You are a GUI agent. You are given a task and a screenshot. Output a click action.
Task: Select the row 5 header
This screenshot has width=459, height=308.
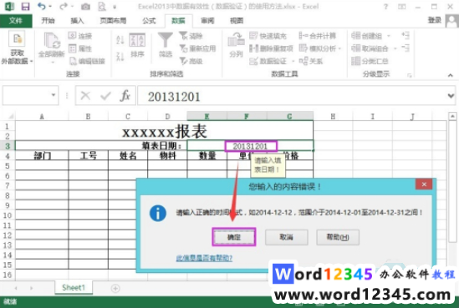(x=8, y=166)
